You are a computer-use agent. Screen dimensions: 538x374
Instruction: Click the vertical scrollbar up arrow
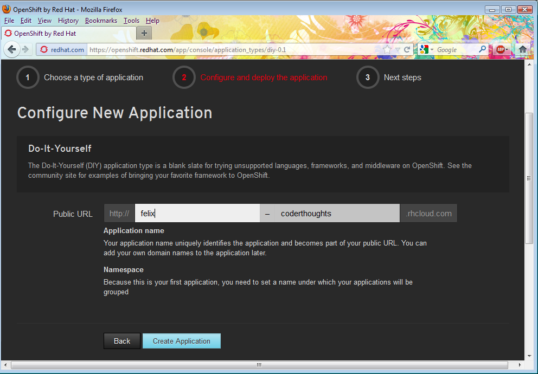[529, 64]
